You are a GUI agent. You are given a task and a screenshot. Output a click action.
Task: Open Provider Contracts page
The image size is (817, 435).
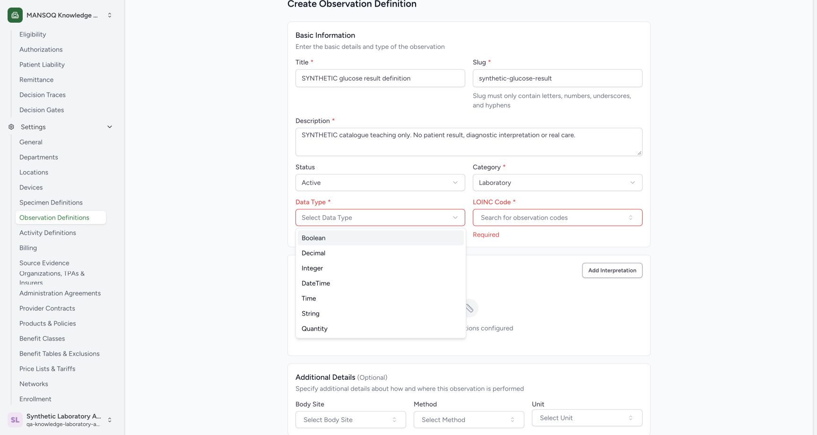tap(61, 308)
